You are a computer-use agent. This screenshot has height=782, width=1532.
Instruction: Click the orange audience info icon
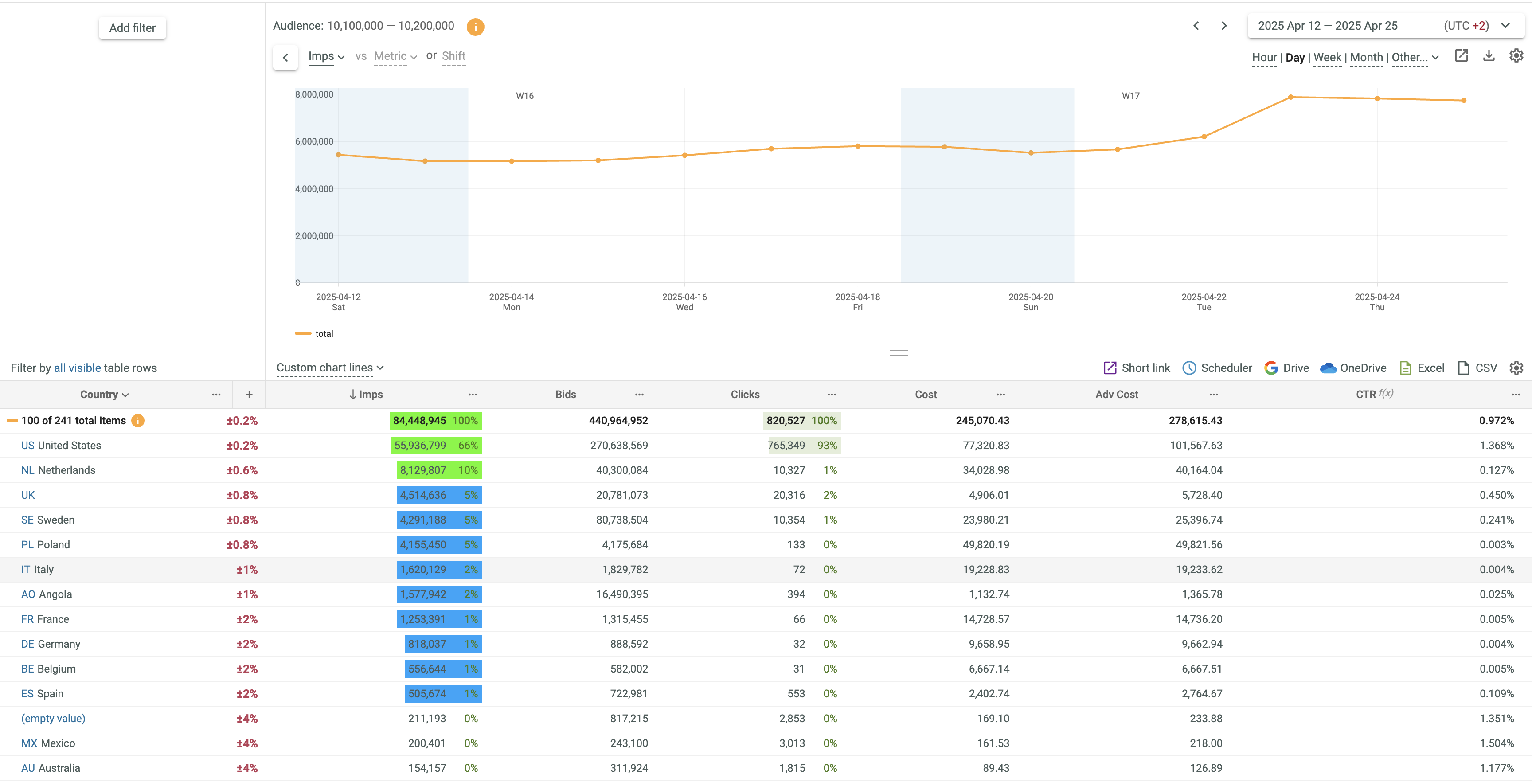coord(475,27)
